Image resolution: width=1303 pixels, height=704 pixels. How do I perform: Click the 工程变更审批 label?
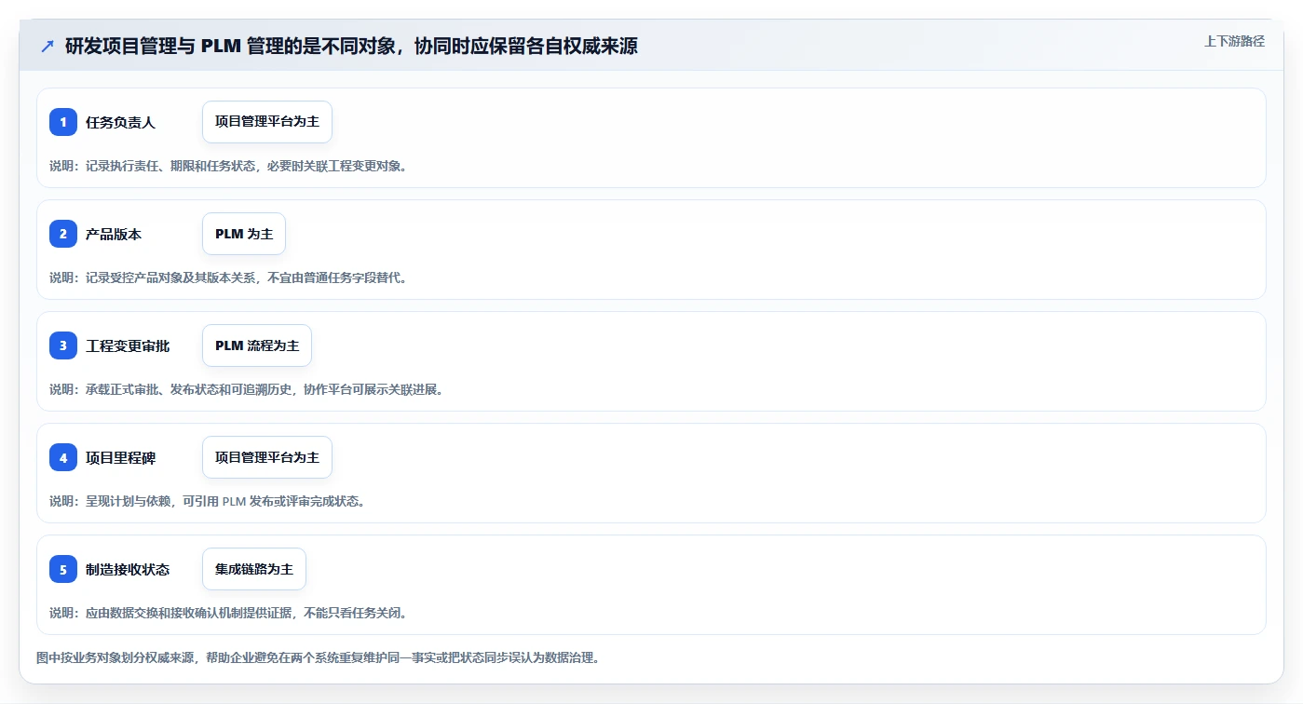coord(128,345)
